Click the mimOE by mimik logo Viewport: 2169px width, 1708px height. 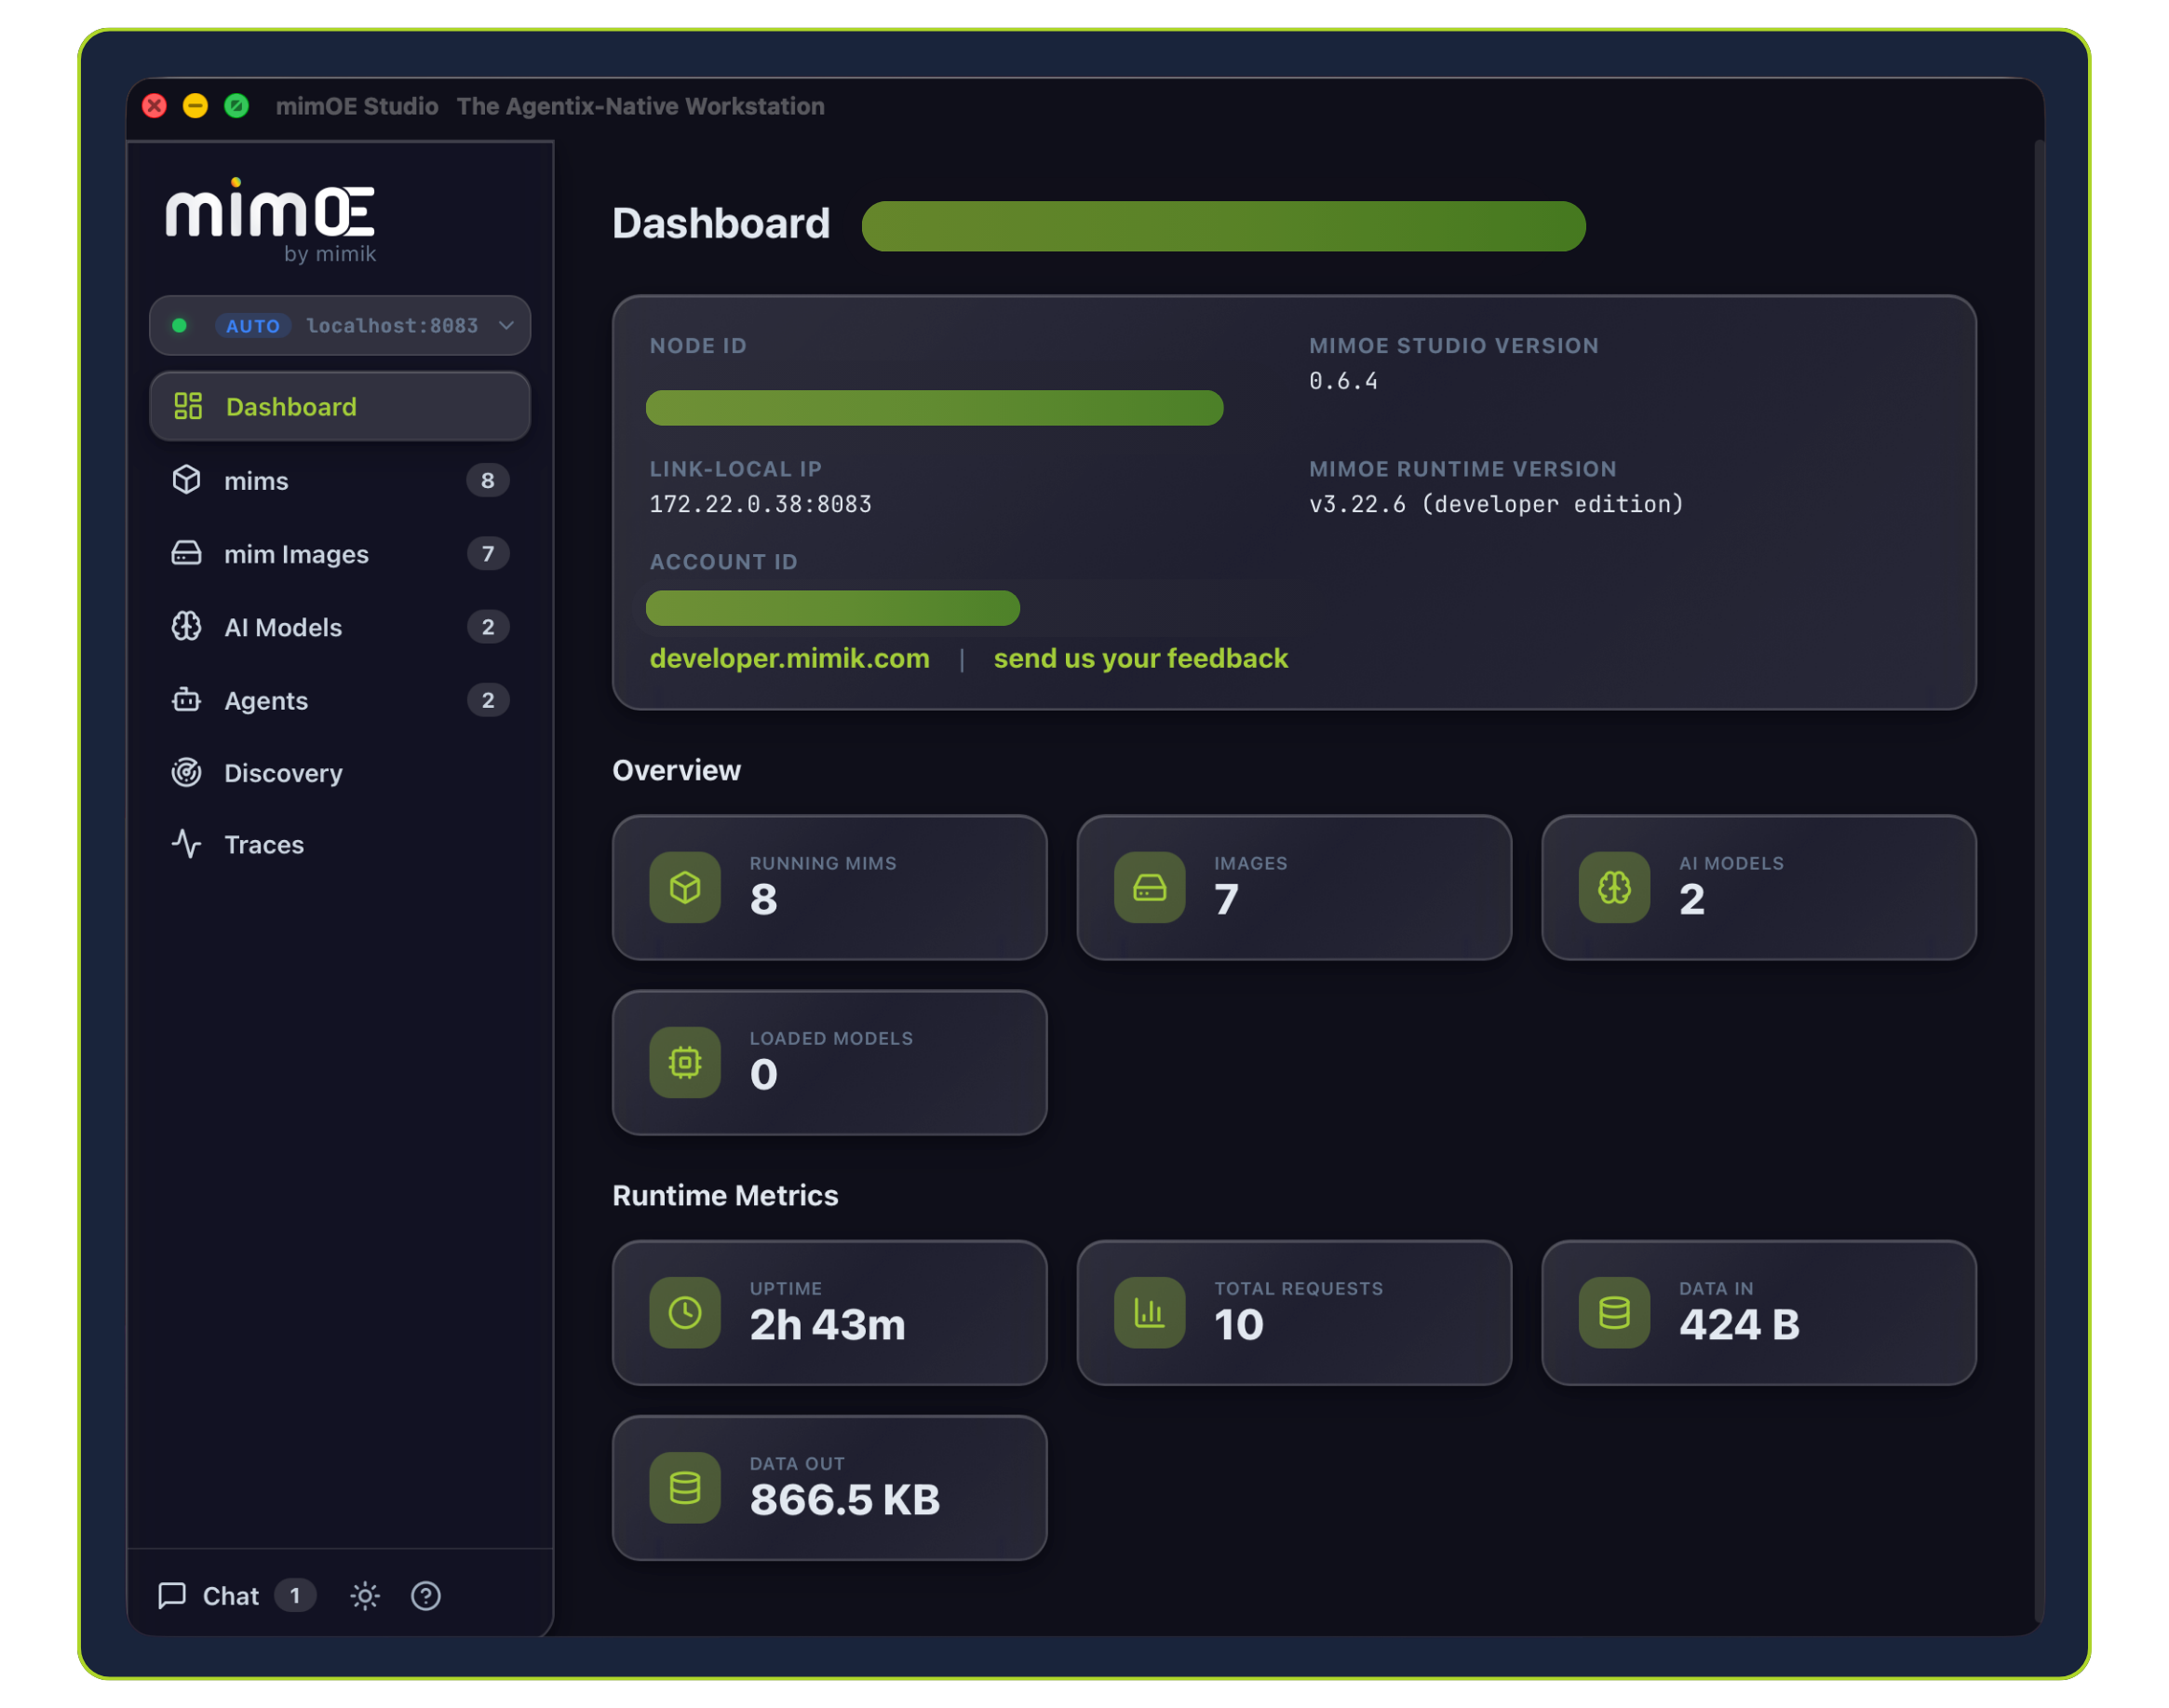tap(271, 220)
